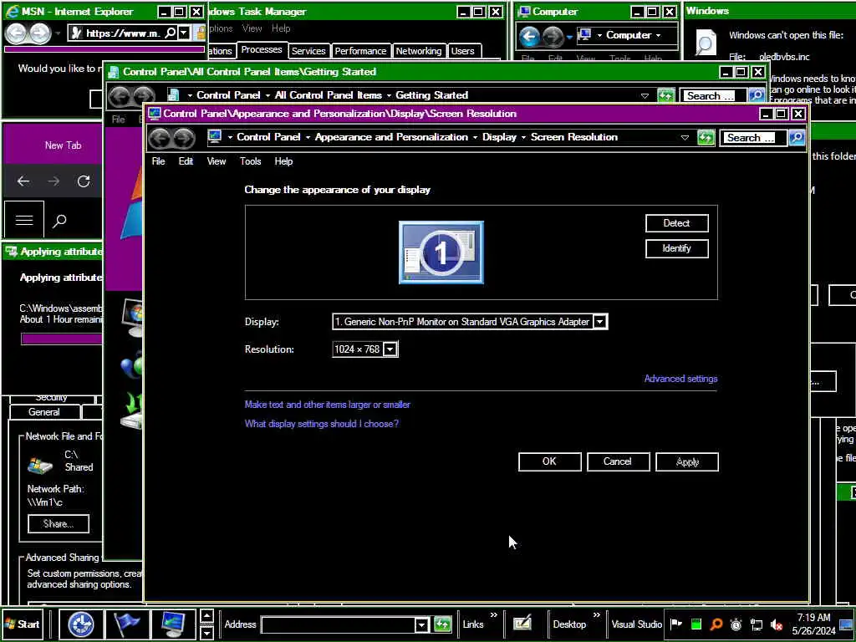
Task: Click the muted volume tray icon
Action: click(x=777, y=624)
